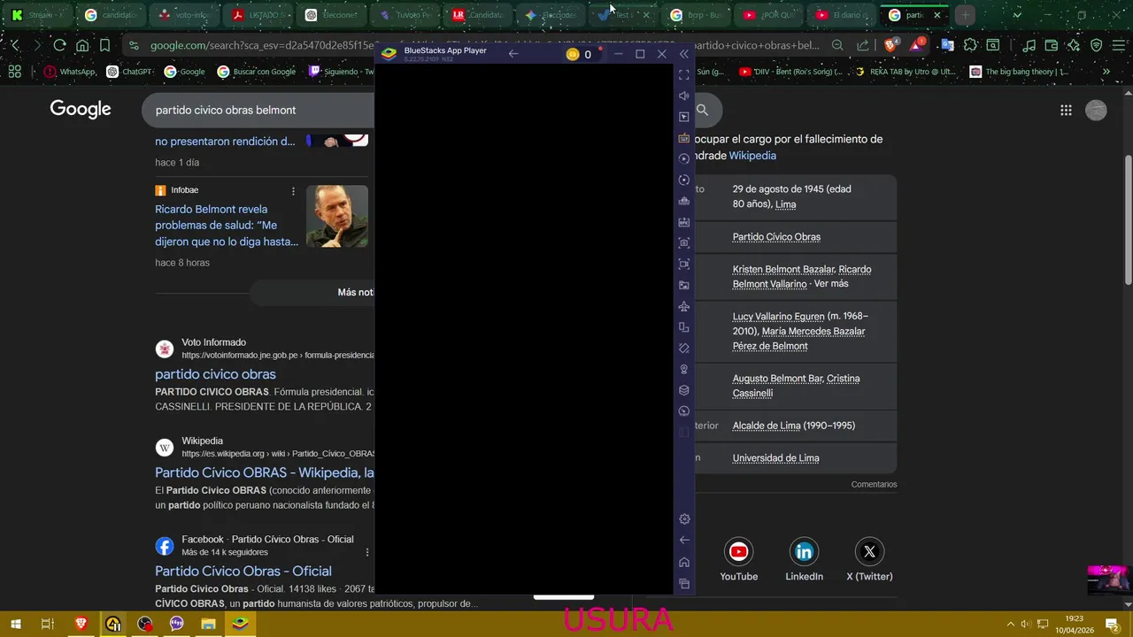
Task: Go to BlueStacks Android home icon
Action: [x=684, y=562]
